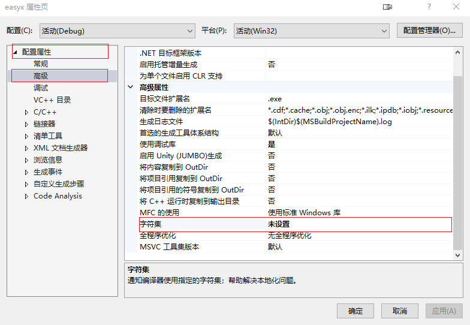
Task: Select the Code Analysis tree label
Action: [x=58, y=195]
